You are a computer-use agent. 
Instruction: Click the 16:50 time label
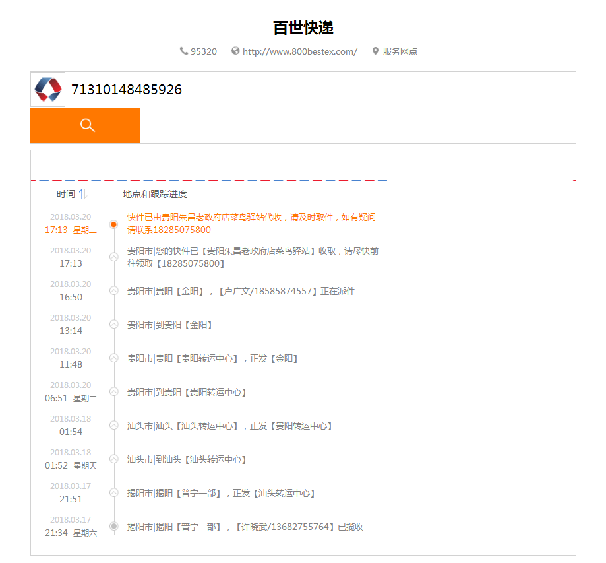tap(71, 297)
